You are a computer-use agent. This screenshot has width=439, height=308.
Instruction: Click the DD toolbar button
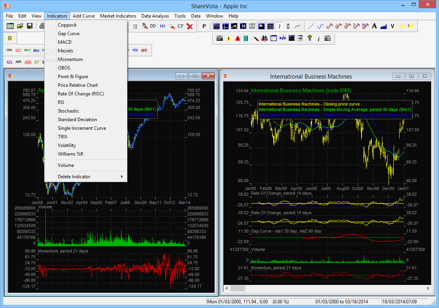tap(153, 26)
